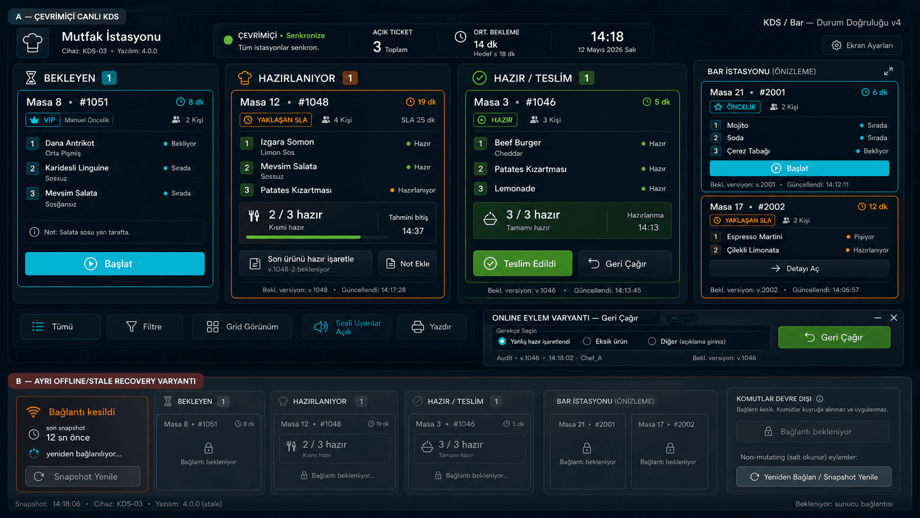Click the hourglass icon next to Bekleyen
Screen dimensions: 920x518
coord(31,78)
